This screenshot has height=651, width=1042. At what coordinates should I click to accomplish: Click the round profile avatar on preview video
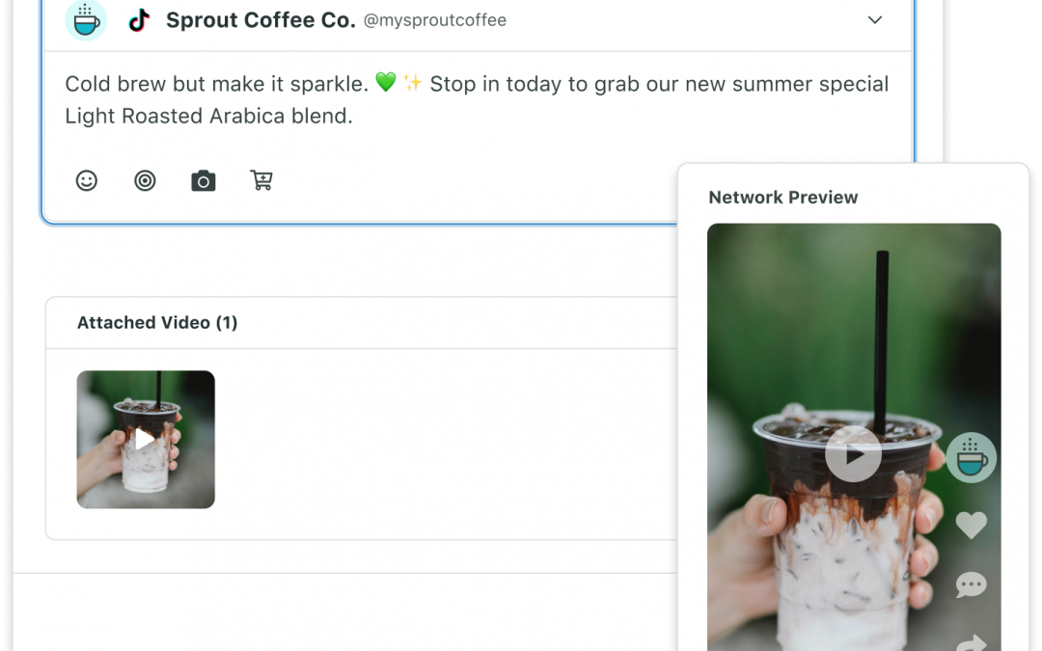971,457
